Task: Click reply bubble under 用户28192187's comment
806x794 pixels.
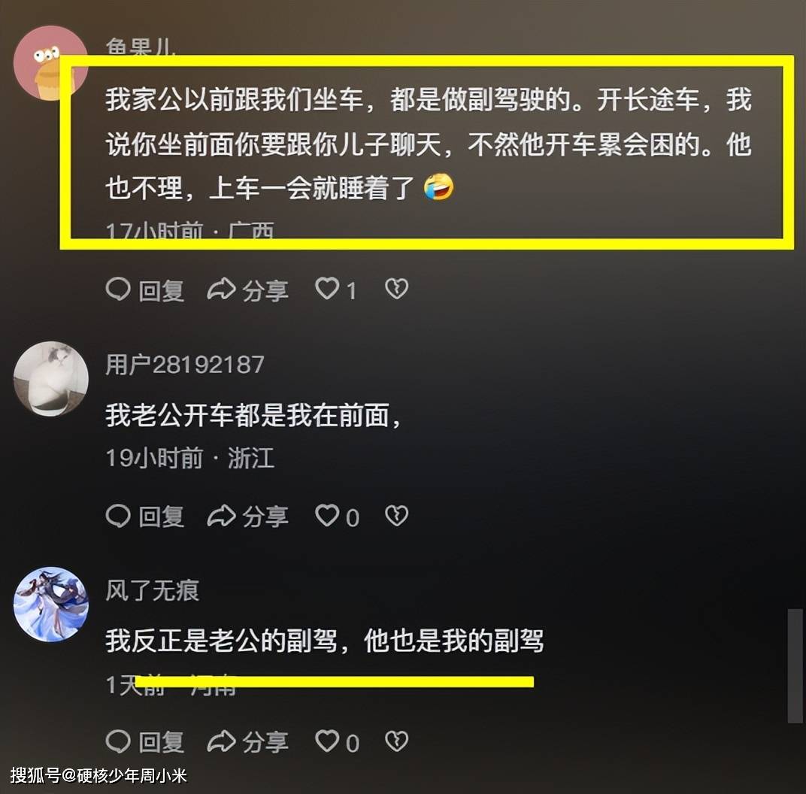Action: (x=118, y=516)
